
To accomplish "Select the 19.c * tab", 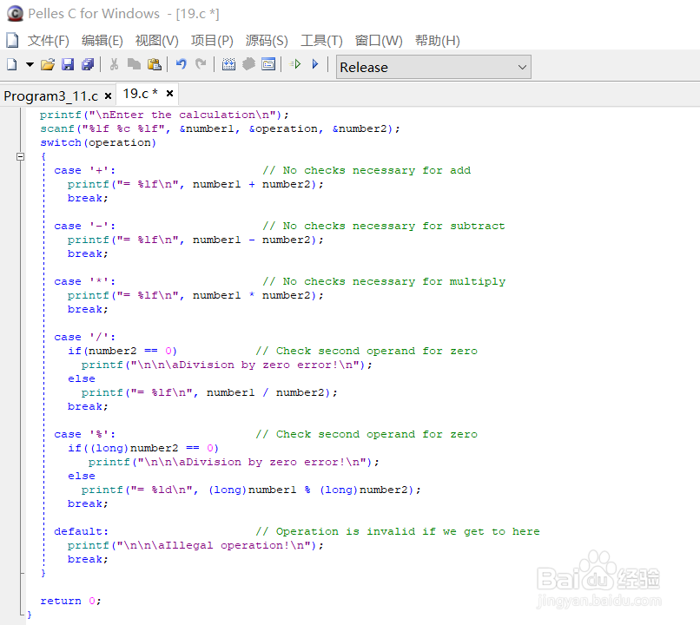I will (x=140, y=94).
